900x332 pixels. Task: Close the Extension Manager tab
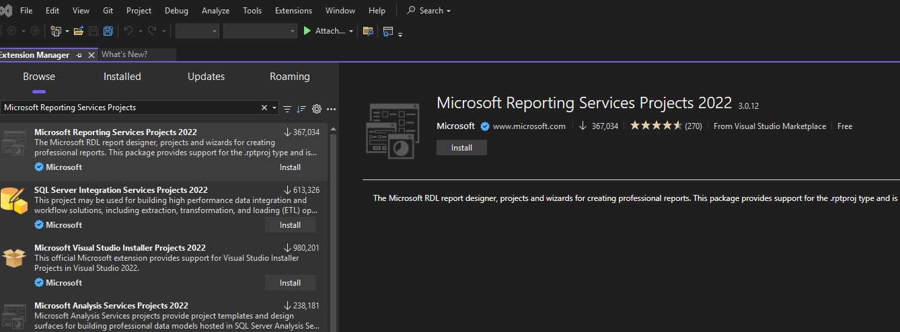click(91, 55)
